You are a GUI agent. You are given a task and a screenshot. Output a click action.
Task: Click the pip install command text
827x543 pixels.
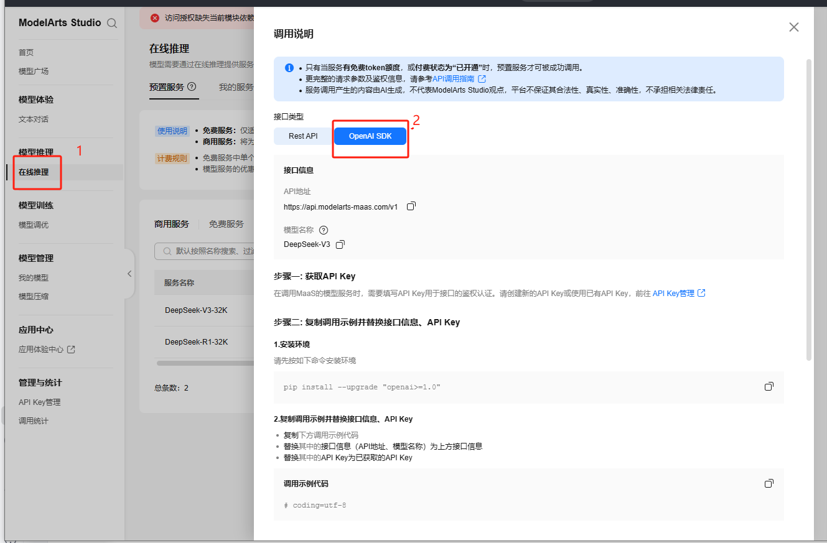pyautogui.click(x=362, y=387)
